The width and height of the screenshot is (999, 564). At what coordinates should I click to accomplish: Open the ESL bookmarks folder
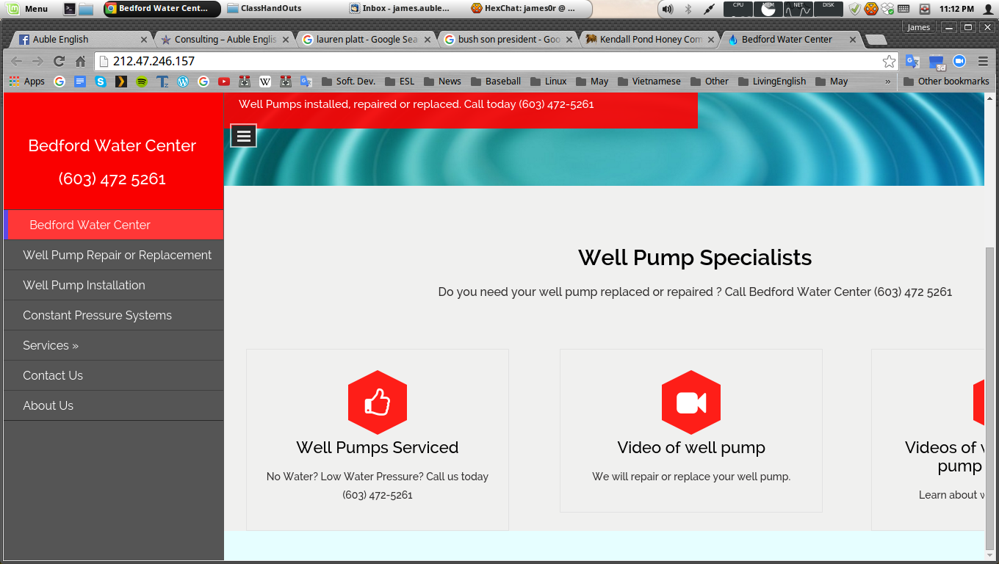tap(400, 82)
